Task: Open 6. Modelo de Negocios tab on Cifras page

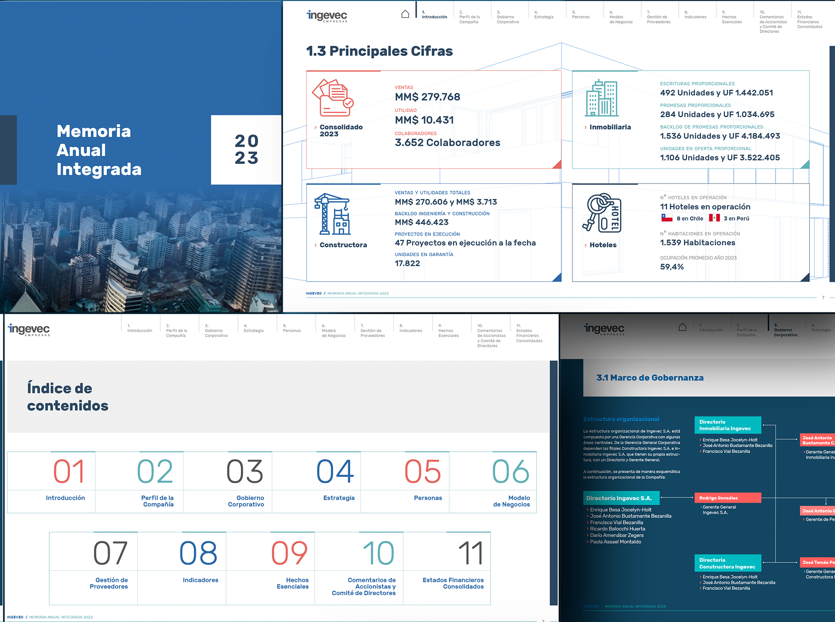Action: tap(621, 17)
